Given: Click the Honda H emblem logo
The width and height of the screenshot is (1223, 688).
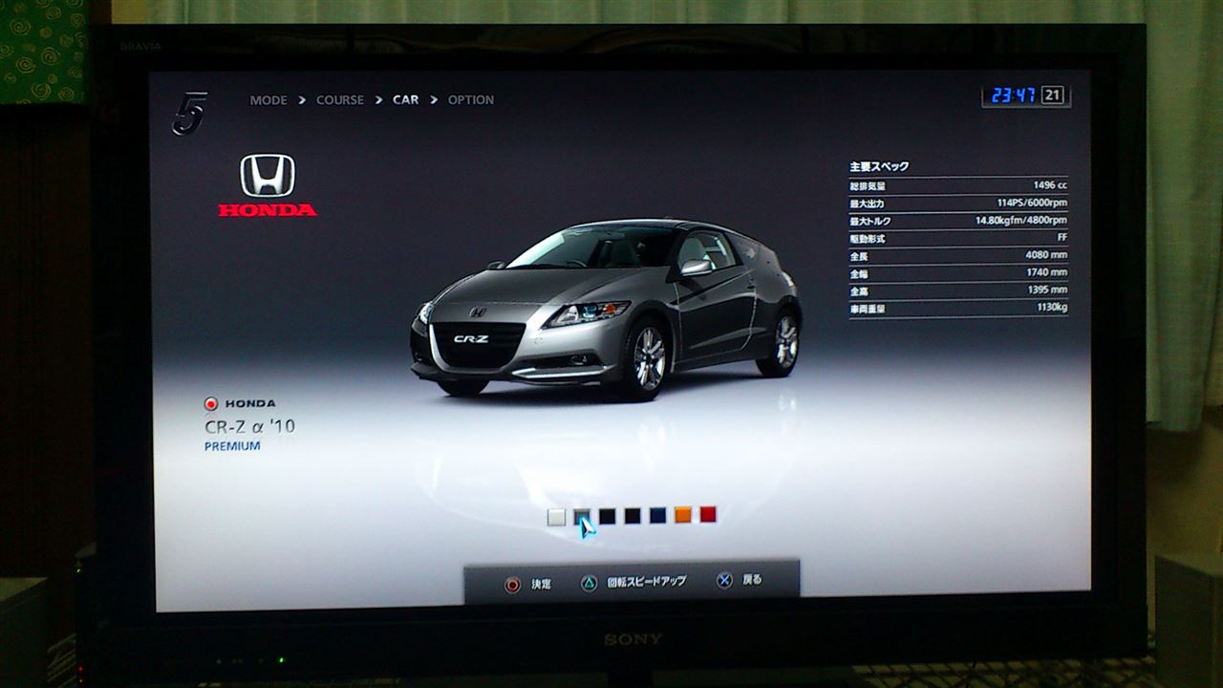Looking at the screenshot, I should pos(268,176).
